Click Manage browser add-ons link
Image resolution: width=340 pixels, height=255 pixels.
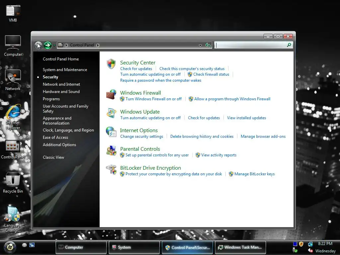[x=263, y=136]
